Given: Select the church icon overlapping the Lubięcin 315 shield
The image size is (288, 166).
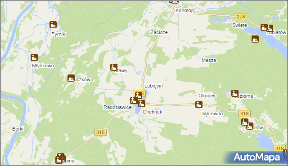Looking at the screenshot, I should click(139, 96).
